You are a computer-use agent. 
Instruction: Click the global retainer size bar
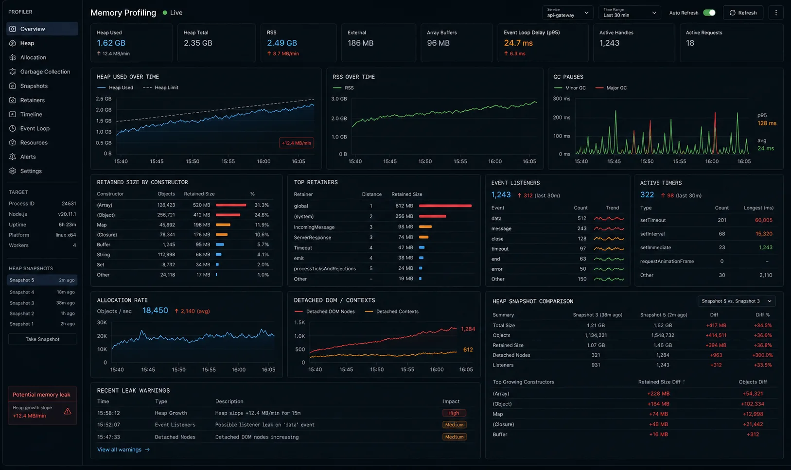pos(445,206)
